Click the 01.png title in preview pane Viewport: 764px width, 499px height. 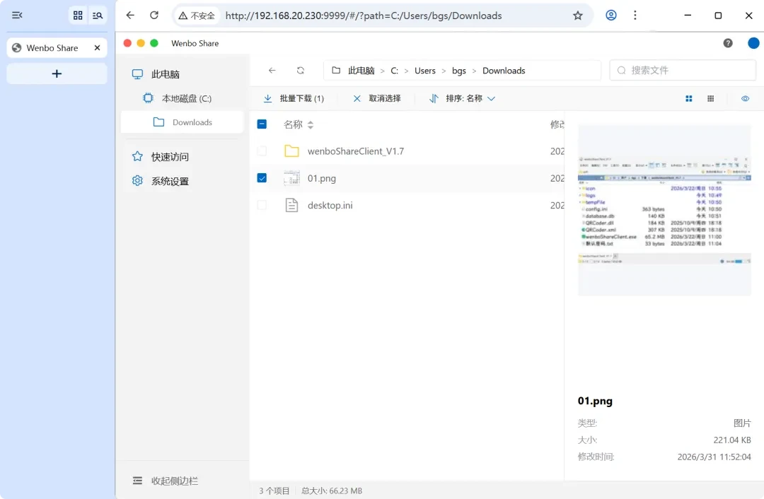click(x=595, y=401)
